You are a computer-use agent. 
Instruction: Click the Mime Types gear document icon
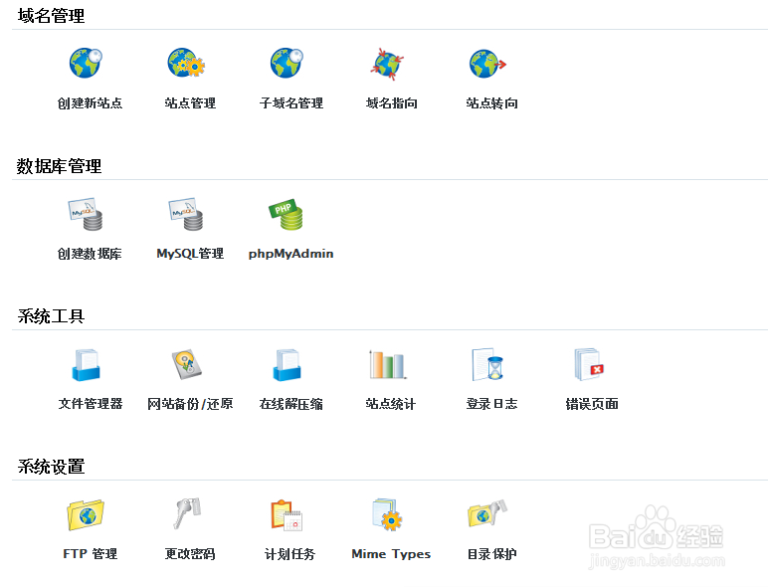387,514
